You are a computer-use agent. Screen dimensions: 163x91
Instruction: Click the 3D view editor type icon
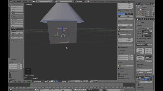click(11, 81)
